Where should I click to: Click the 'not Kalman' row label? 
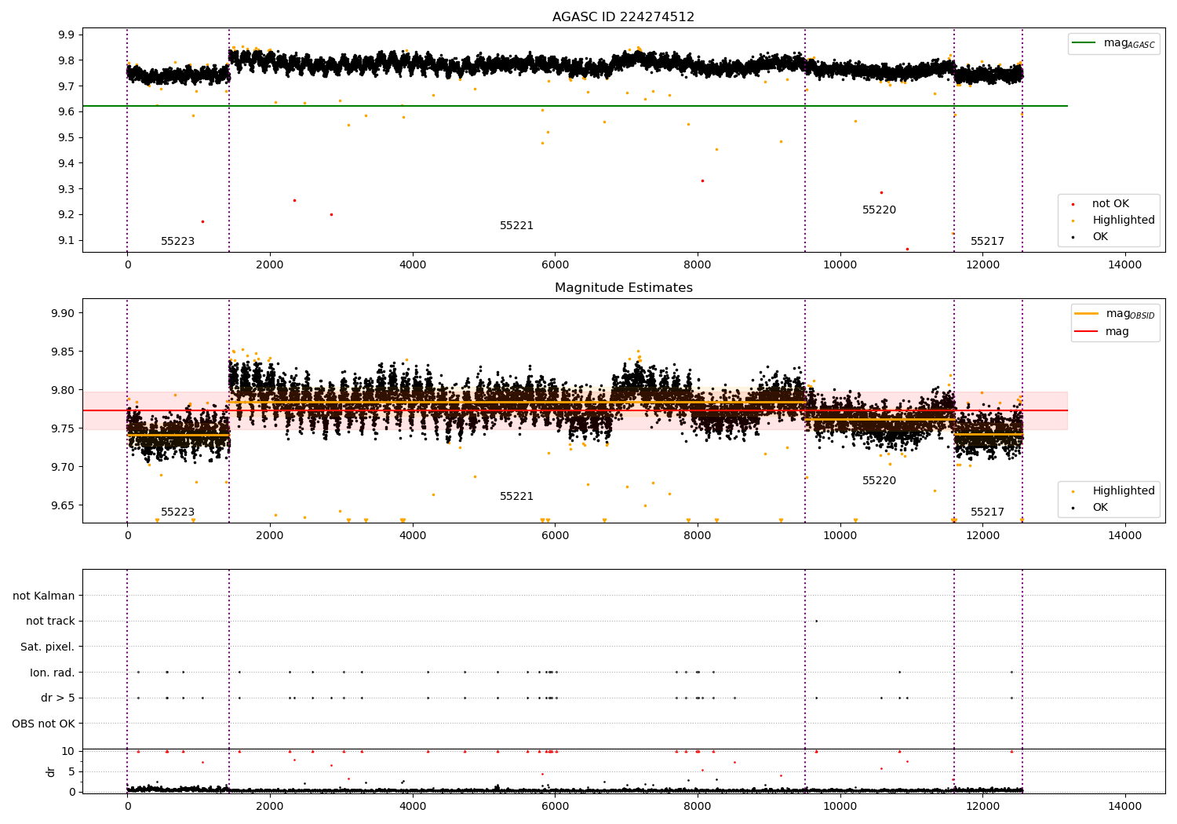point(44,596)
